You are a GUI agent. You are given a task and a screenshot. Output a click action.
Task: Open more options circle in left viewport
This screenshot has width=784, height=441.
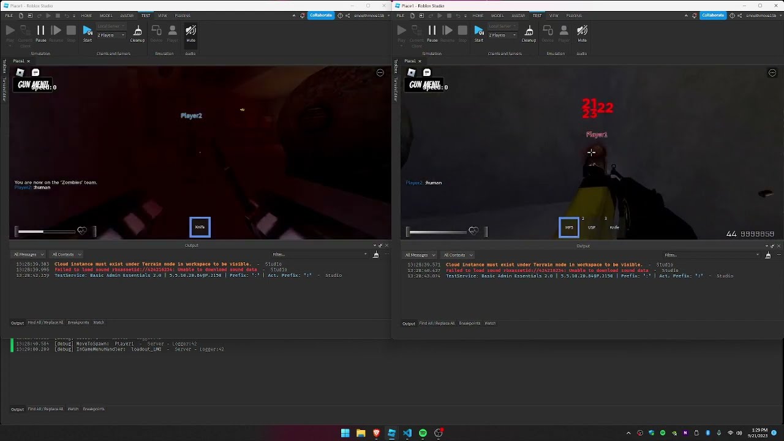click(x=380, y=73)
